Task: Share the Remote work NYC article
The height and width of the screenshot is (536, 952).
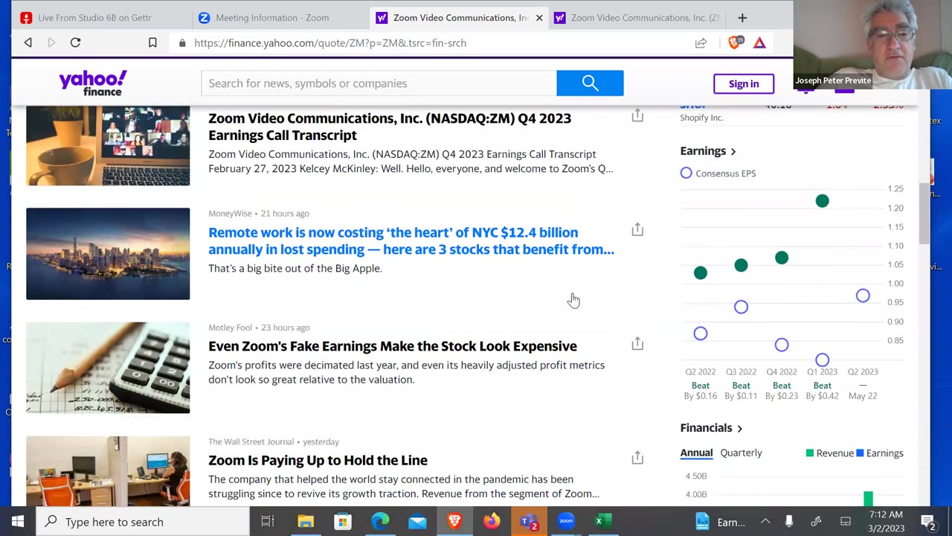Action: click(637, 229)
